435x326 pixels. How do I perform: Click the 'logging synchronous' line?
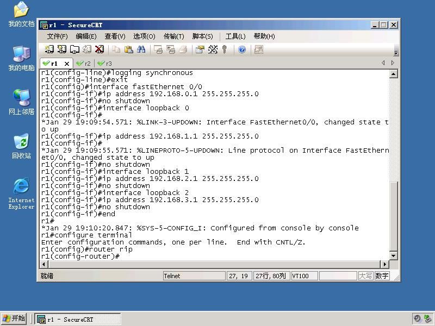click(x=117, y=73)
